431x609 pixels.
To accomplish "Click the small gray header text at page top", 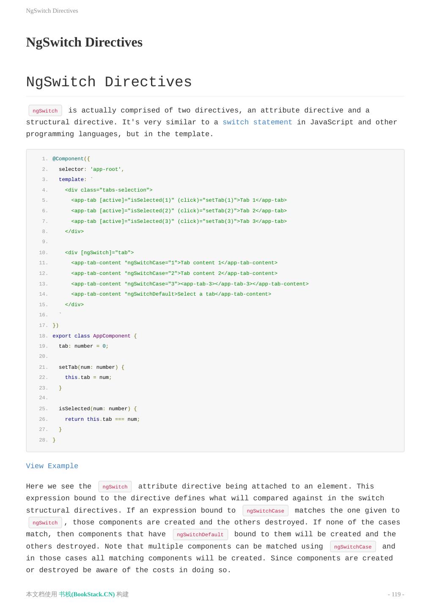I will pos(52,11).
